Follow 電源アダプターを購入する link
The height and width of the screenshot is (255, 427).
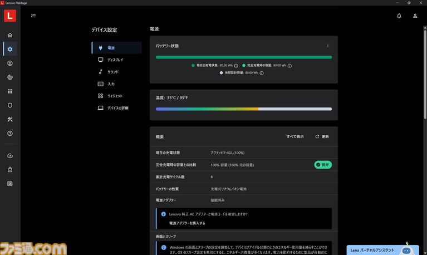[187, 223]
